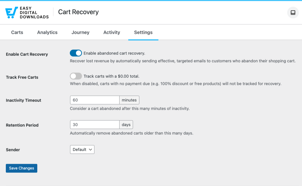Go to the Journey tab
Viewport: 302px width, 186px height.
click(x=80, y=32)
